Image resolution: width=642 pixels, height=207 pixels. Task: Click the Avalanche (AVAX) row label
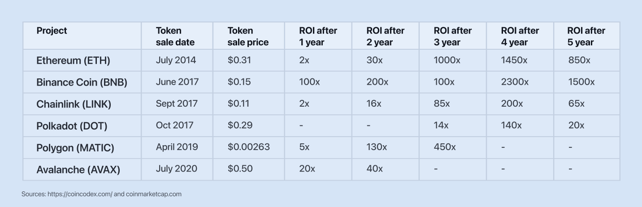(78, 170)
